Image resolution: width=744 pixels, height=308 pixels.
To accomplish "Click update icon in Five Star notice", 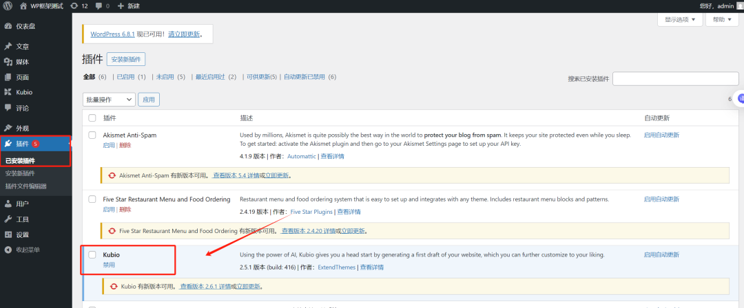I will [112, 231].
